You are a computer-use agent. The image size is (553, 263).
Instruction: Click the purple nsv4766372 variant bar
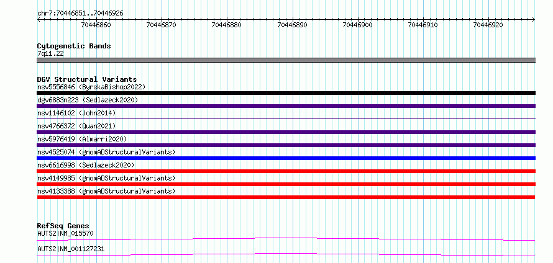[x=286, y=132]
